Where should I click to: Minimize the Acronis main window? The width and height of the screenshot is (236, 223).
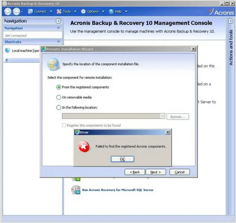(222, 3)
